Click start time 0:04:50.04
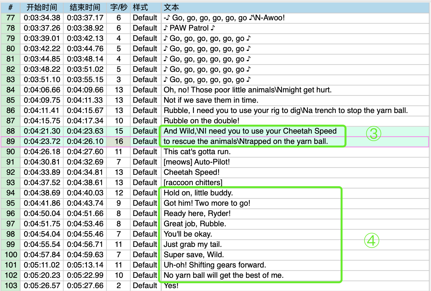This screenshot has height=291, width=431. [42, 213]
